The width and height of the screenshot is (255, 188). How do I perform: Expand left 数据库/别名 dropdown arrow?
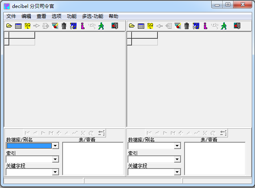[55, 146]
